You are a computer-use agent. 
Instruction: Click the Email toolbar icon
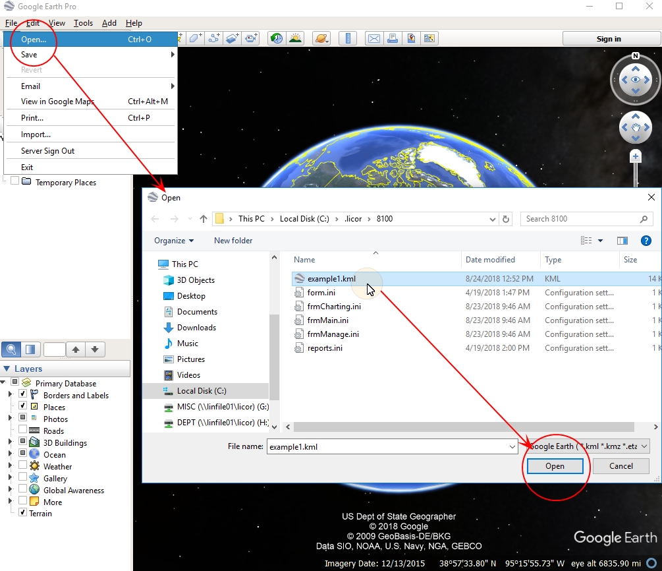click(374, 38)
